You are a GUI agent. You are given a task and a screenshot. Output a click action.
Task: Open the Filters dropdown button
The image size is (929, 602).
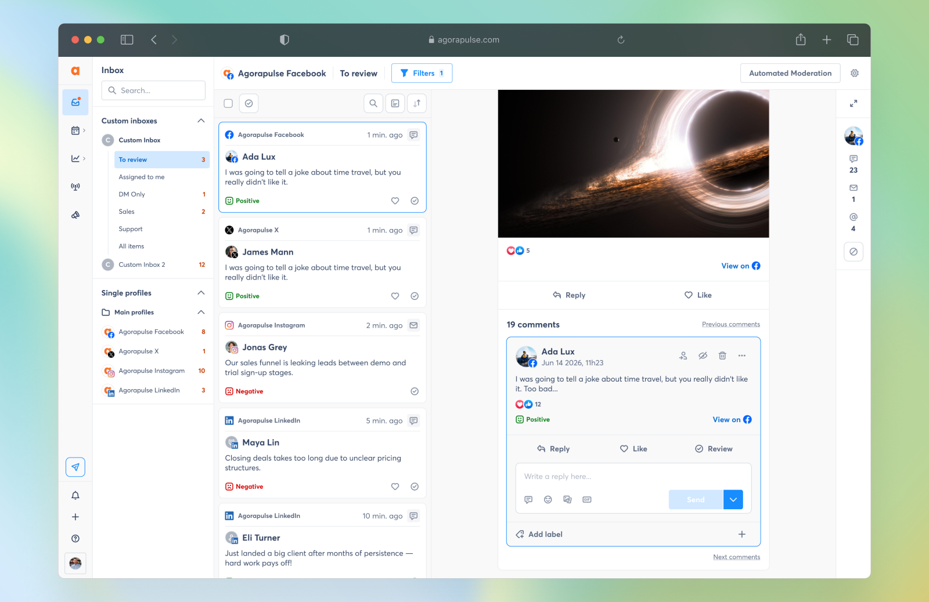coord(422,73)
